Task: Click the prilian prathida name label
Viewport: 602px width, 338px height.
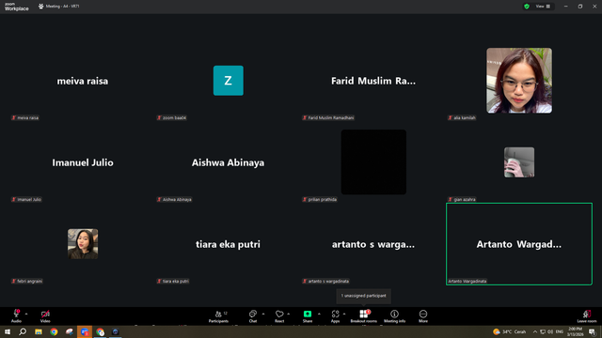Action: (320, 199)
